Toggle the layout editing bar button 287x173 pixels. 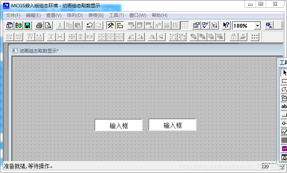(x=119, y=25)
